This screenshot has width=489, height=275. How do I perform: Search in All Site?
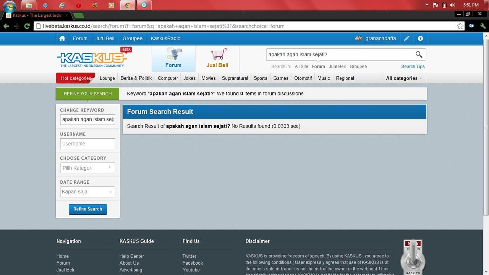301,66
